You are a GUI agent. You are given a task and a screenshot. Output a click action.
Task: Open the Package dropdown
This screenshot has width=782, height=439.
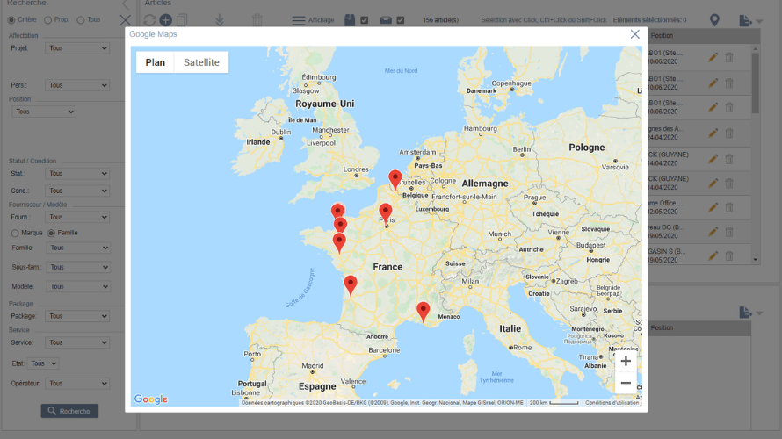pos(77,316)
